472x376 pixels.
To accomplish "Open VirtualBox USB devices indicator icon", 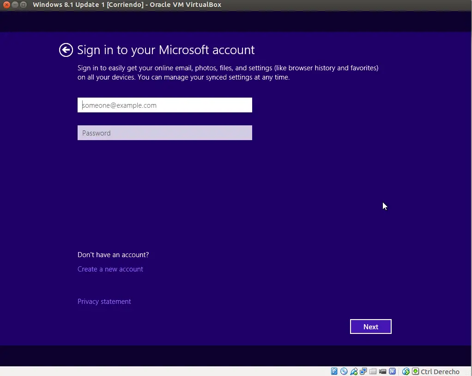I will (354, 371).
